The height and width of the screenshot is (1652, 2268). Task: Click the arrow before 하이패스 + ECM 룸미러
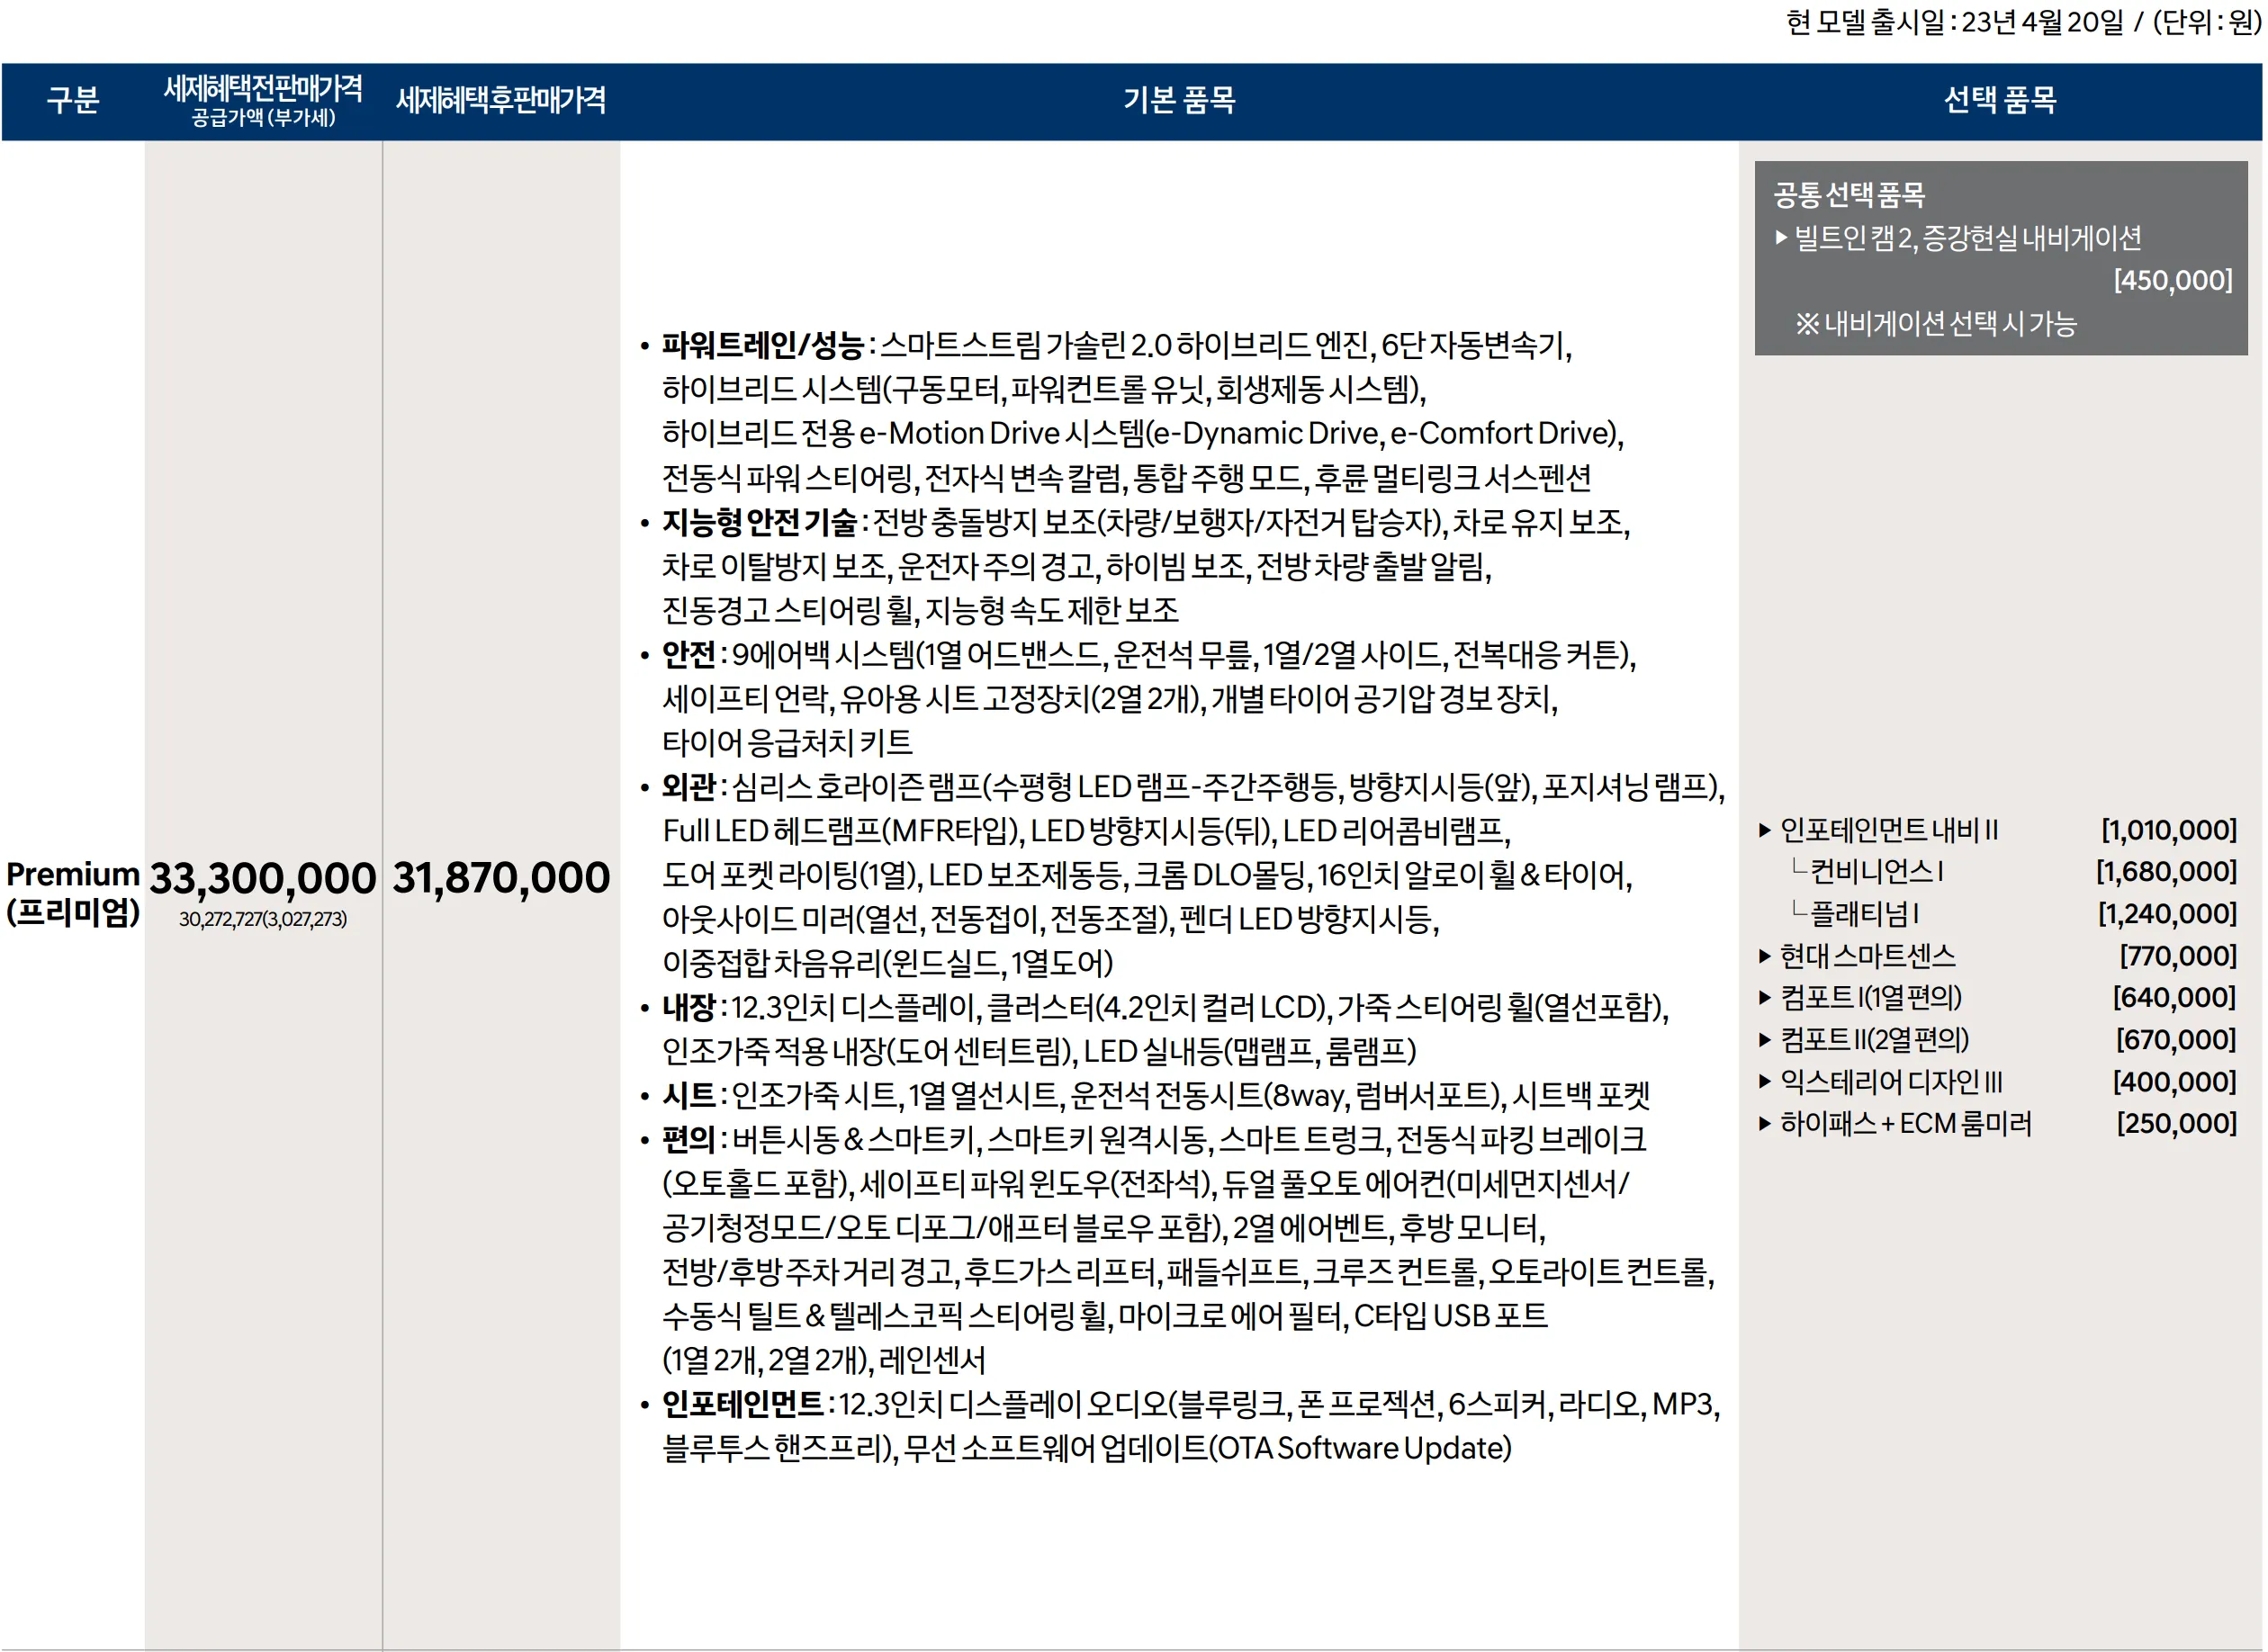(1765, 1124)
